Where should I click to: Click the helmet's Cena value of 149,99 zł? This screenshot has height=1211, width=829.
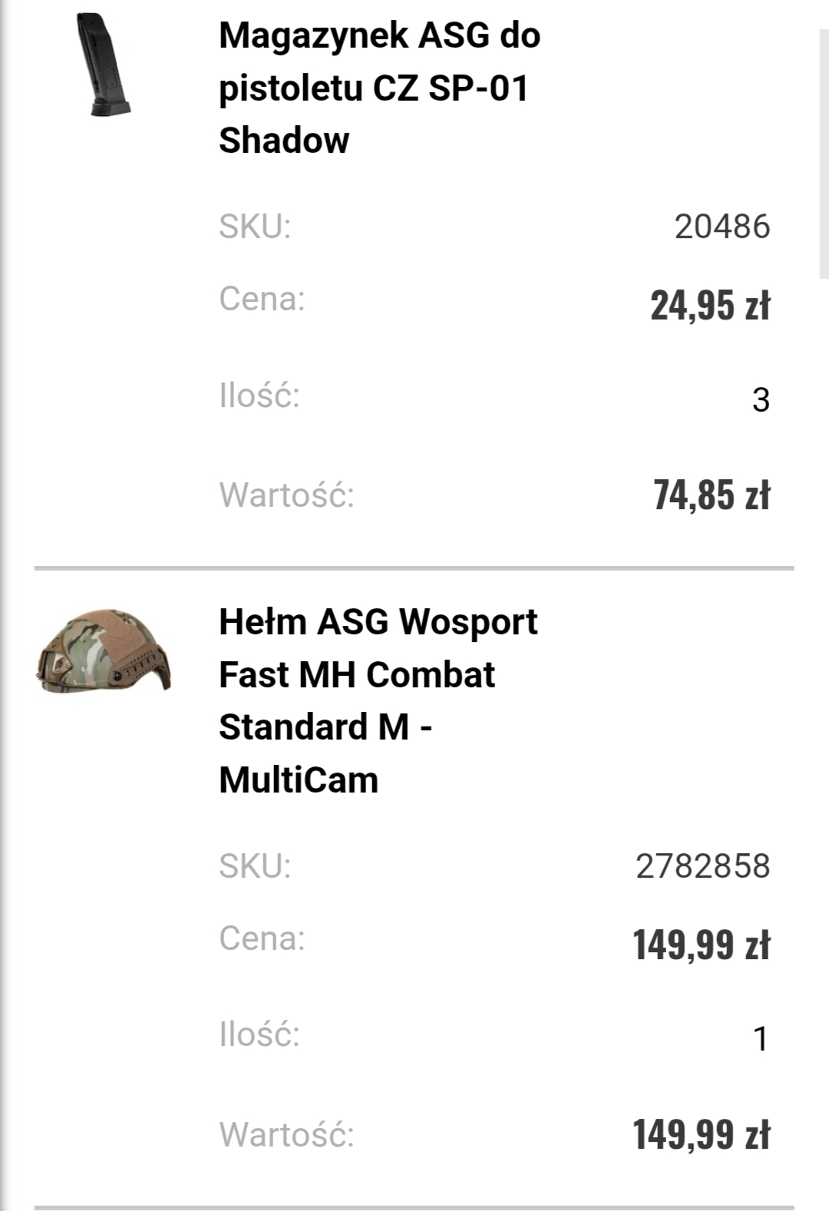click(x=701, y=945)
